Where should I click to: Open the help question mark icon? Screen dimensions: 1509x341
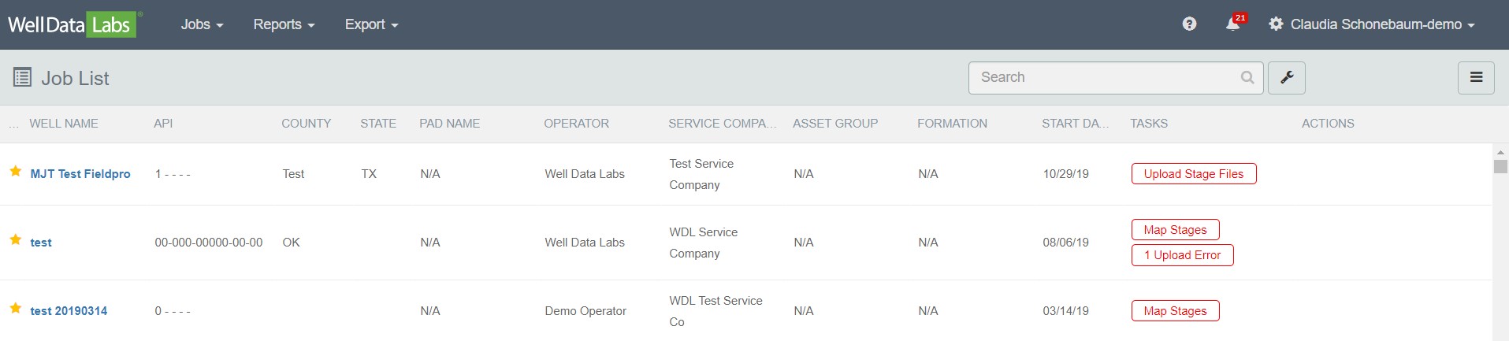click(1189, 24)
